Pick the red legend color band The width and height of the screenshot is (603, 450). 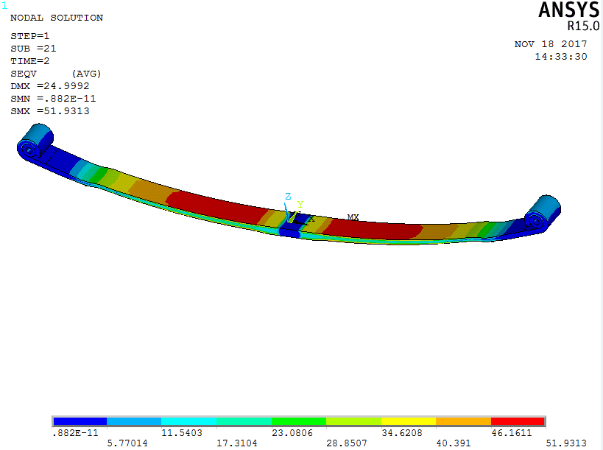click(x=518, y=421)
